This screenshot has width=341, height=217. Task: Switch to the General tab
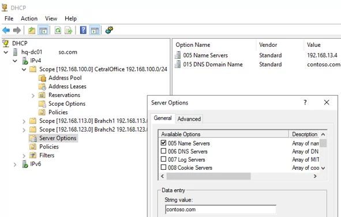click(163, 118)
